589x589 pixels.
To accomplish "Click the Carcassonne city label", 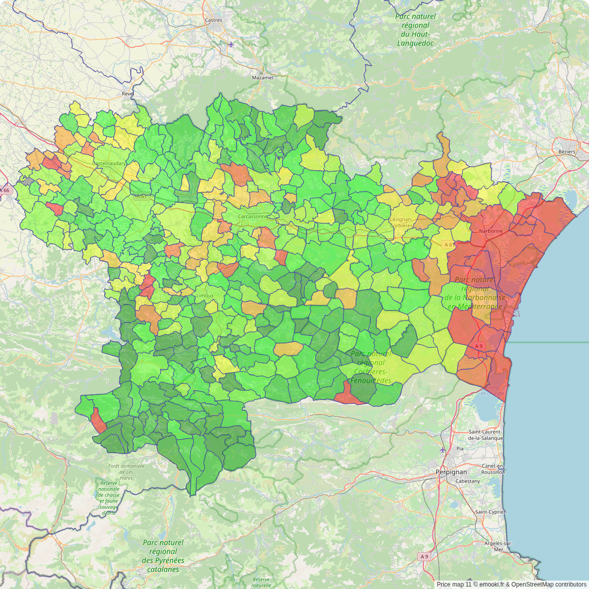I will [x=253, y=217].
